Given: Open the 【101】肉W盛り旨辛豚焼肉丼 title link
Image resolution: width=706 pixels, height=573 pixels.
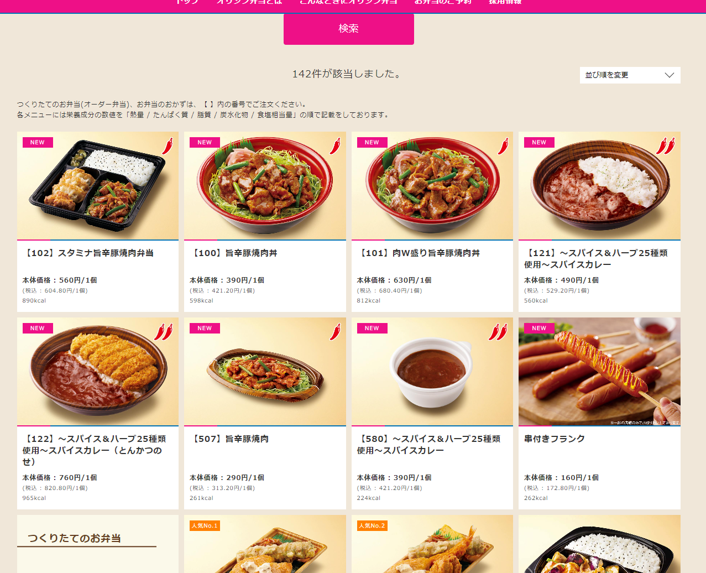Looking at the screenshot, I should pos(419,253).
